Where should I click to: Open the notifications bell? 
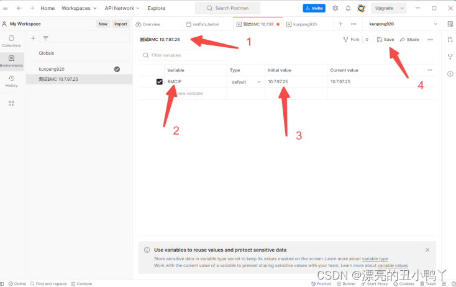pyautogui.click(x=348, y=8)
